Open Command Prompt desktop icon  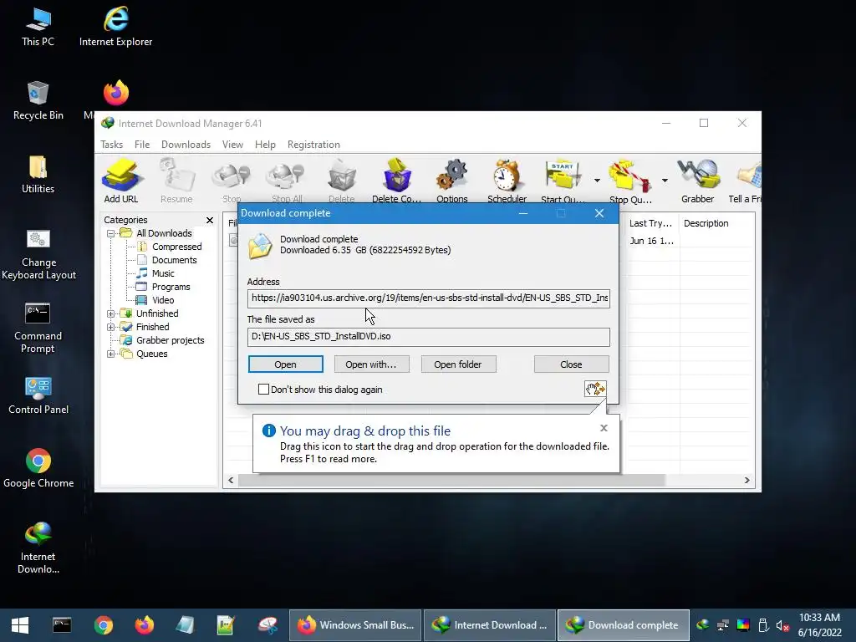click(38, 328)
